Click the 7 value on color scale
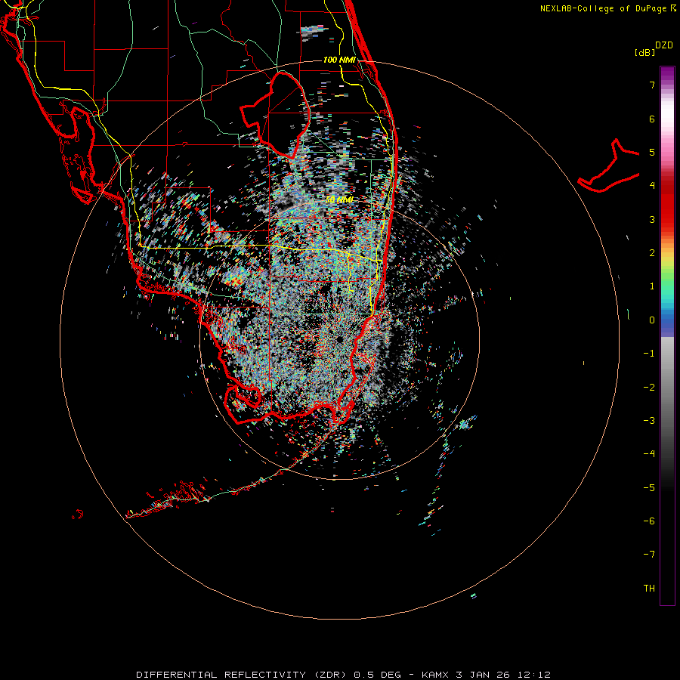 pyautogui.click(x=652, y=85)
